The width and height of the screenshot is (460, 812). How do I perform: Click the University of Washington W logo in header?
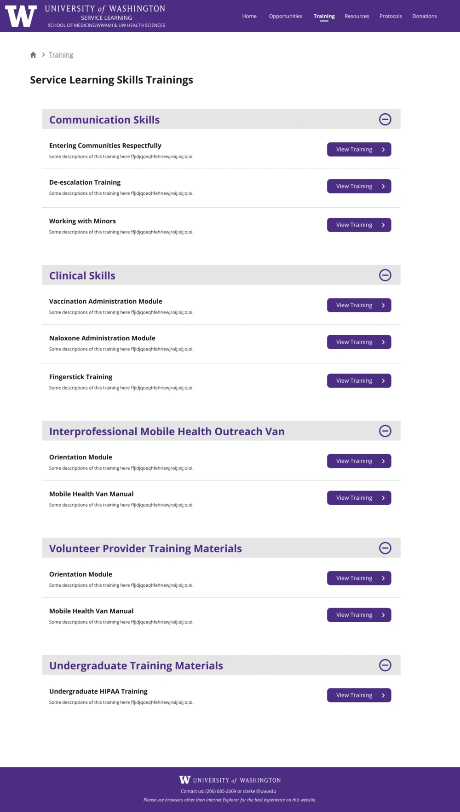click(21, 17)
